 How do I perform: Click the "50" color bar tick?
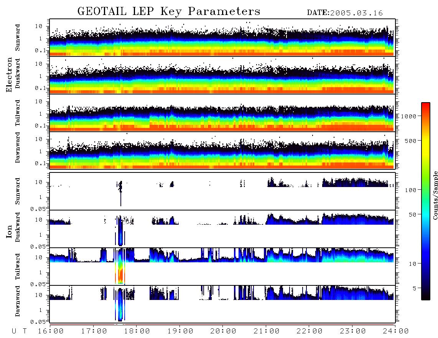point(412,215)
